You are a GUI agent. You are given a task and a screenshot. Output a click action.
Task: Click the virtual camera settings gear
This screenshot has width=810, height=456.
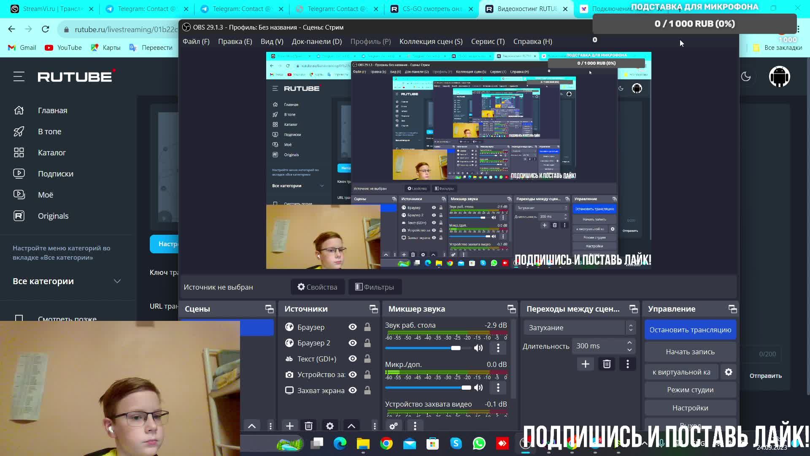(728, 372)
